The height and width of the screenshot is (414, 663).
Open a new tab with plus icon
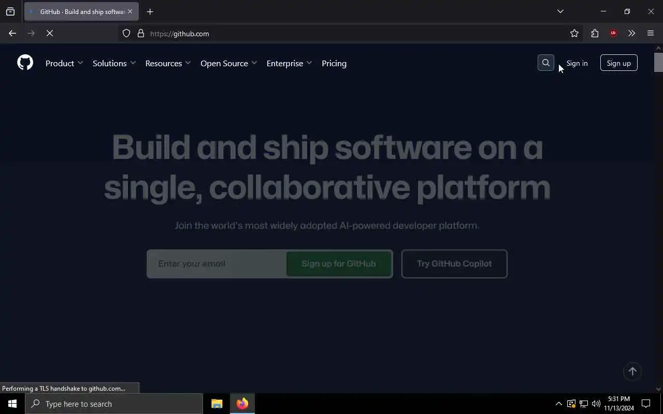150,11
